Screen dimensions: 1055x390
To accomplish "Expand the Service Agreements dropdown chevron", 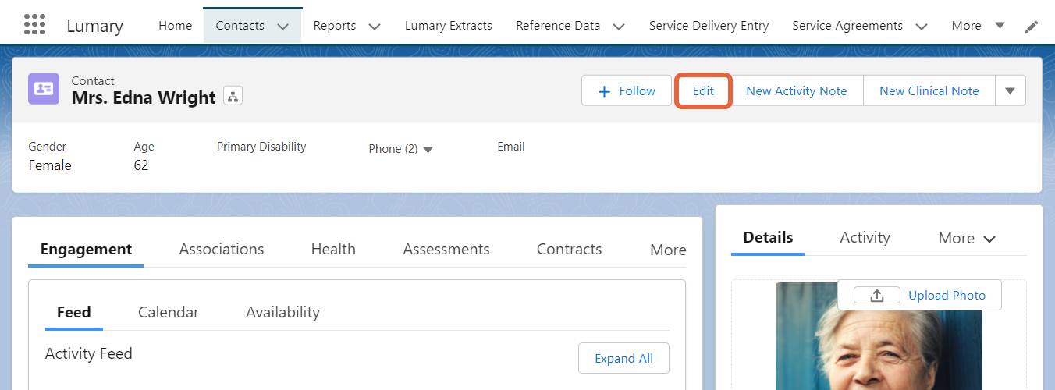I will coord(922,27).
